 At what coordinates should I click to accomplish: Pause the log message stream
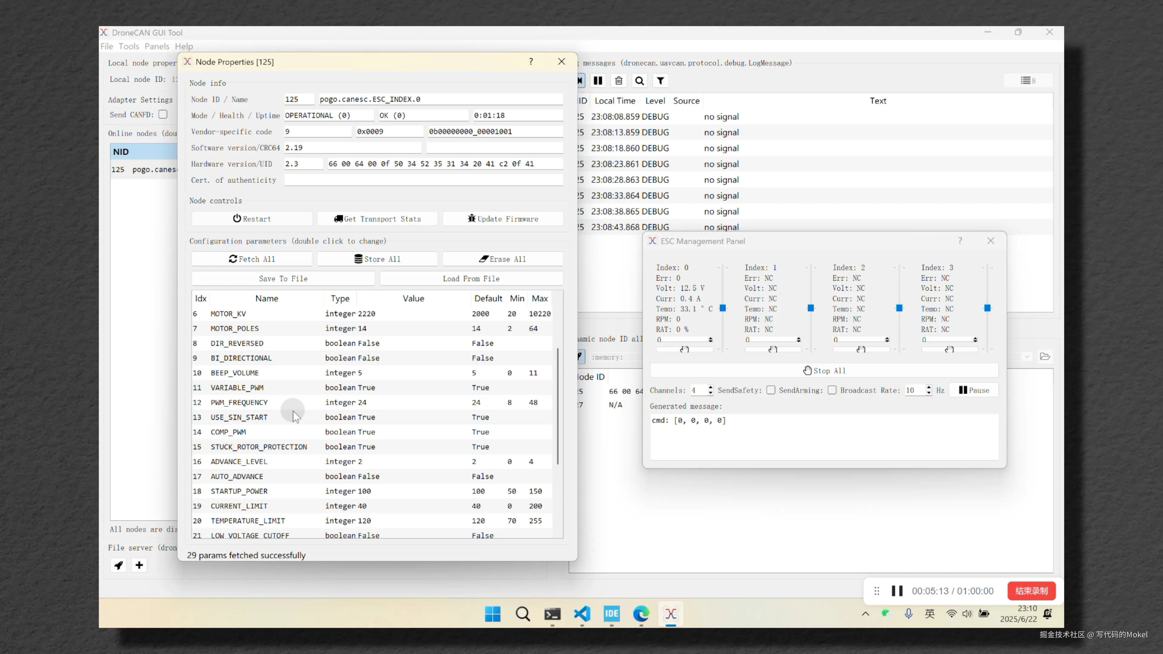click(598, 81)
